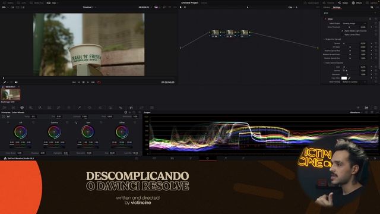Open the Timeline 1 name dropdown
The height and width of the screenshot is (214, 380).
point(89,7)
